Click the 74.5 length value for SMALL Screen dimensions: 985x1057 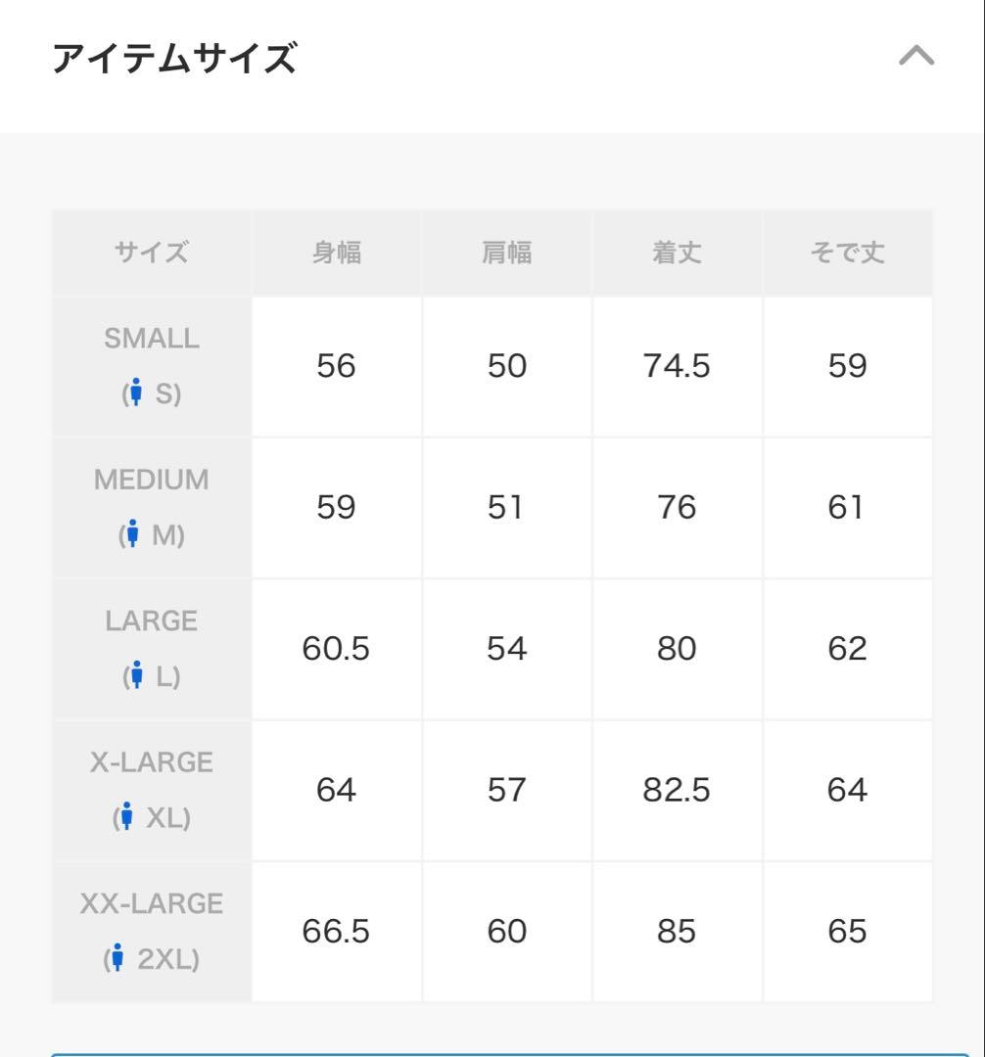(x=677, y=366)
